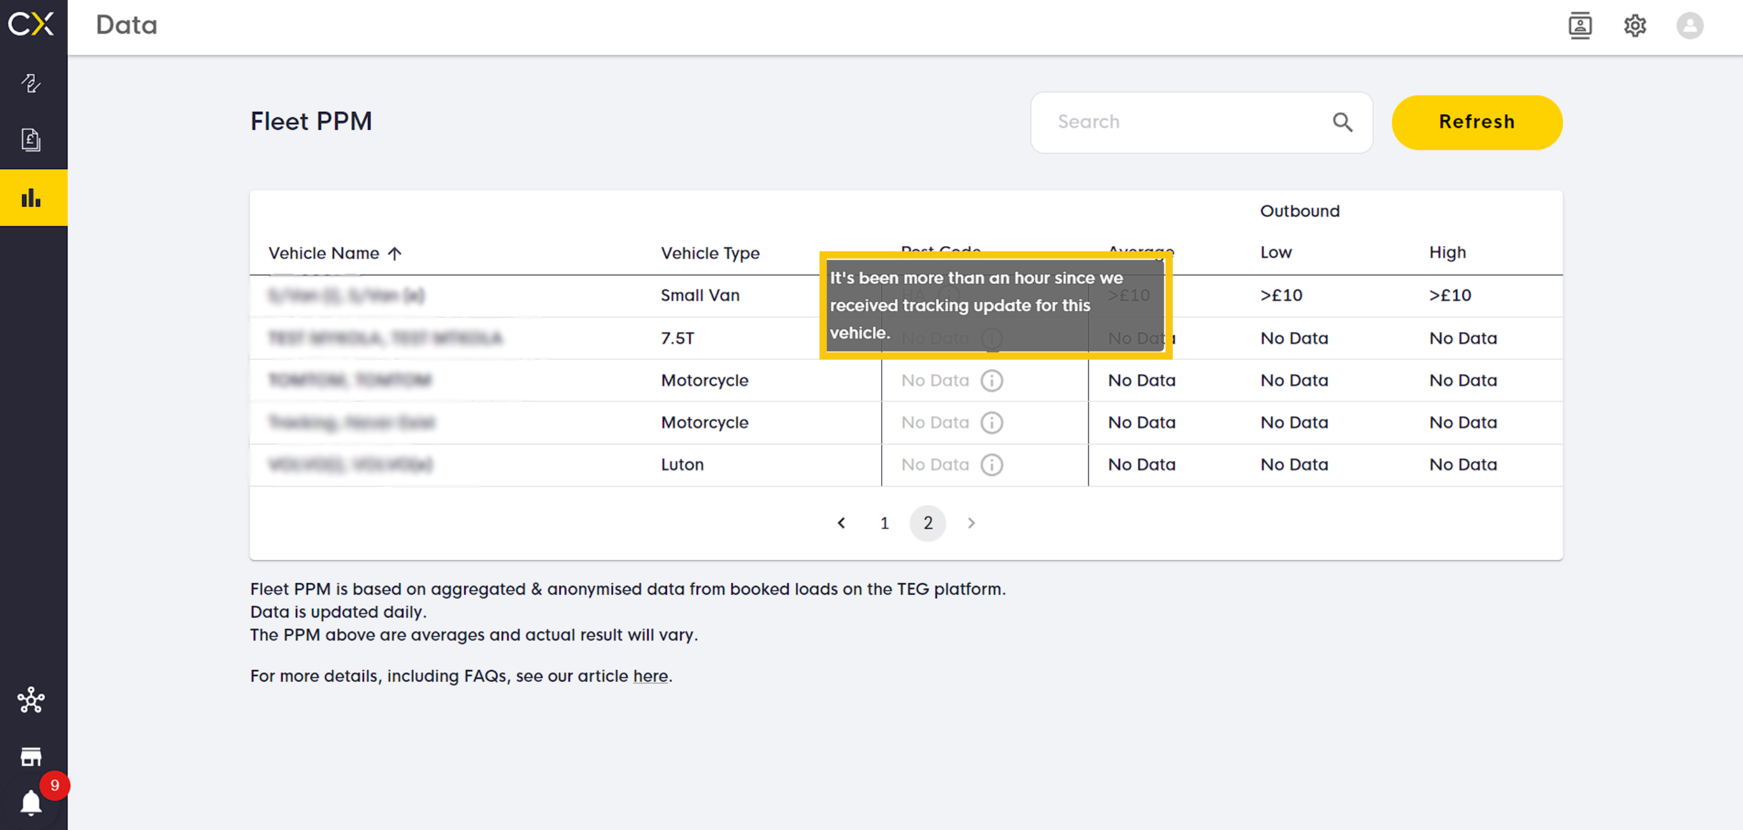Click the info icon in Luton row
The height and width of the screenshot is (830, 1743).
point(991,465)
